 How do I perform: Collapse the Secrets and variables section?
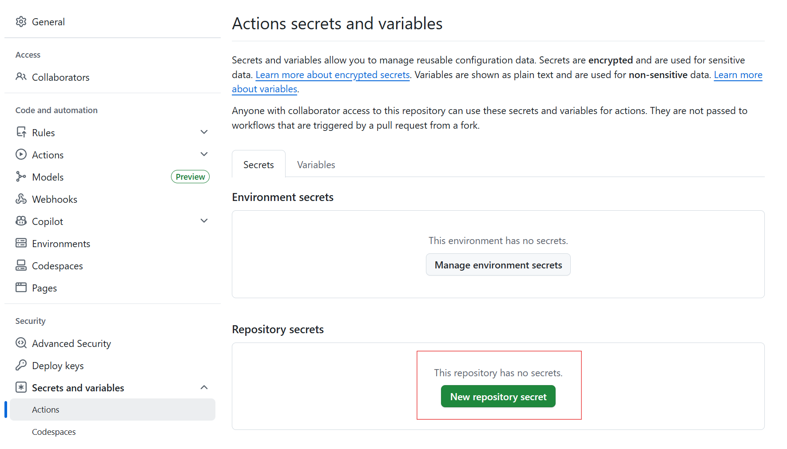tap(204, 387)
